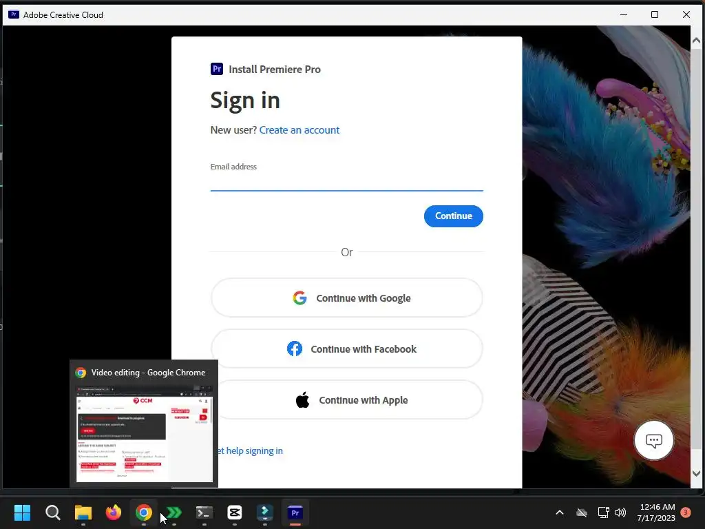705x529 pixels.
Task: Open the green double-arrow taskbar app
Action: pos(174,512)
